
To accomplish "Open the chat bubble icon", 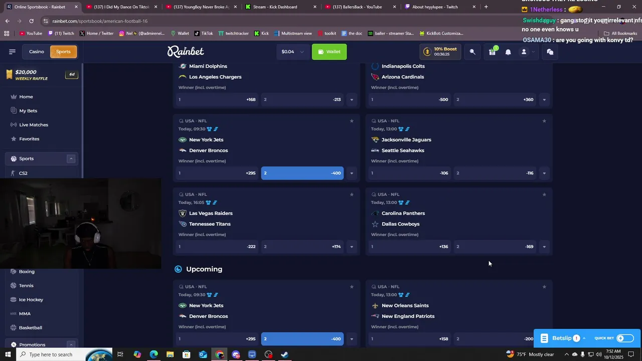I will click(550, 52).
